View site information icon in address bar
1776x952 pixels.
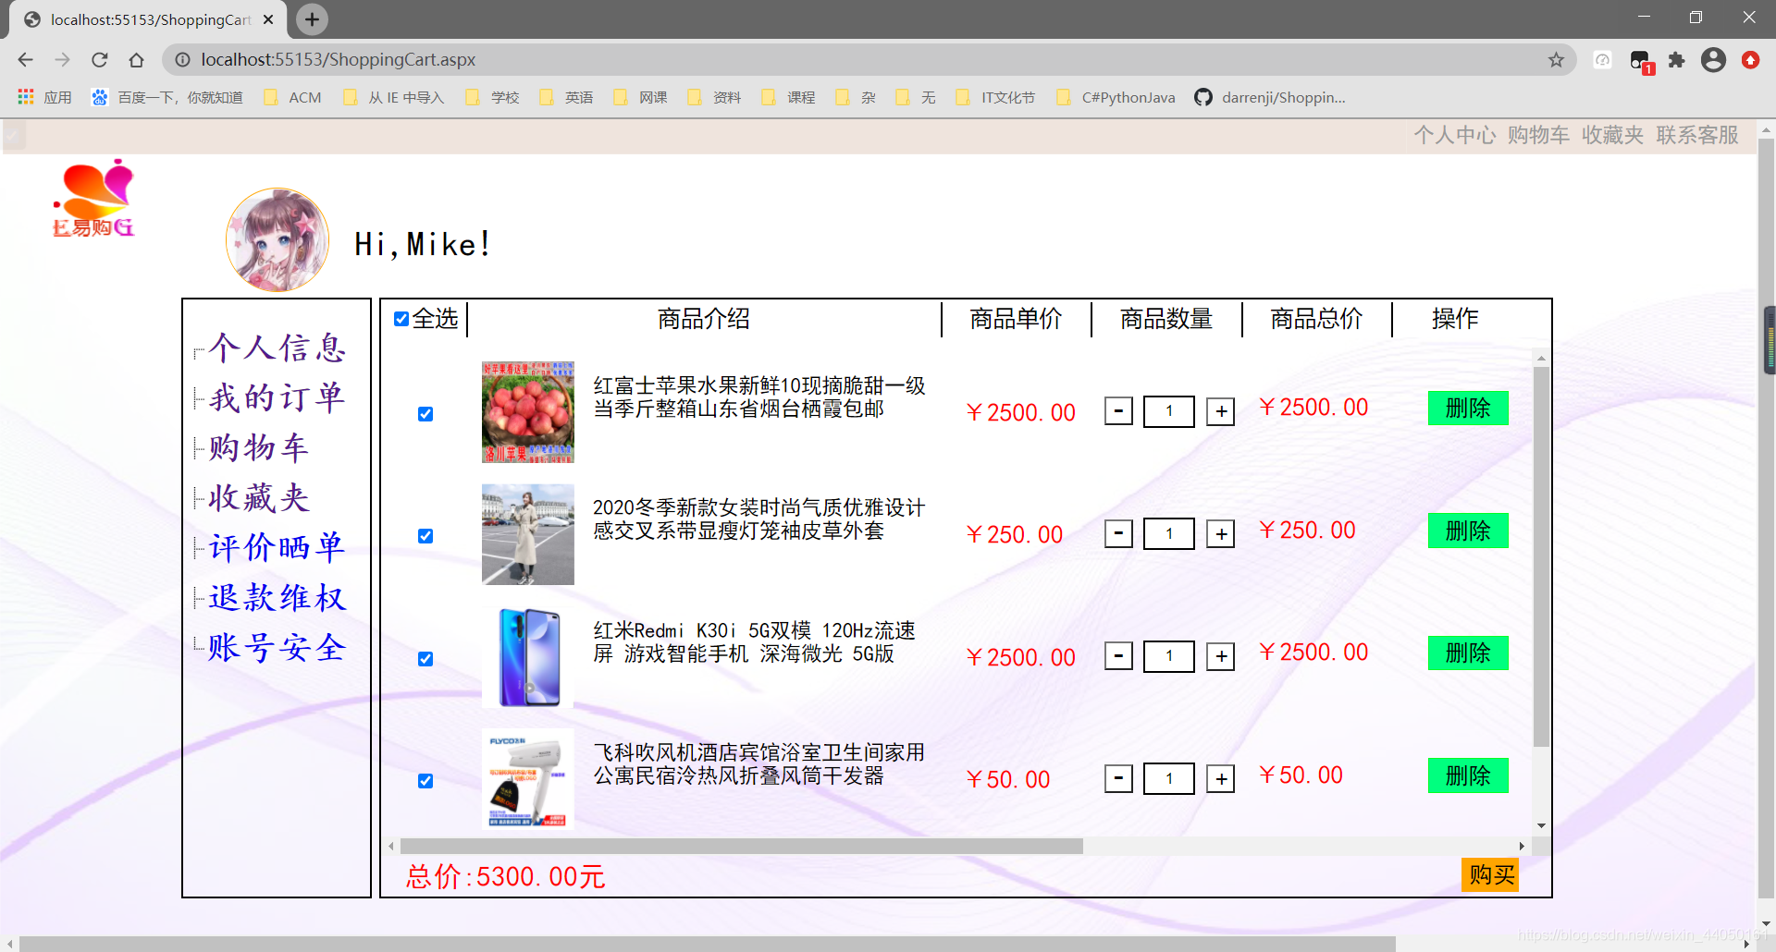pos(183,60)
